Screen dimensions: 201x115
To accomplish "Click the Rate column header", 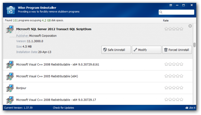I will 166,20.
